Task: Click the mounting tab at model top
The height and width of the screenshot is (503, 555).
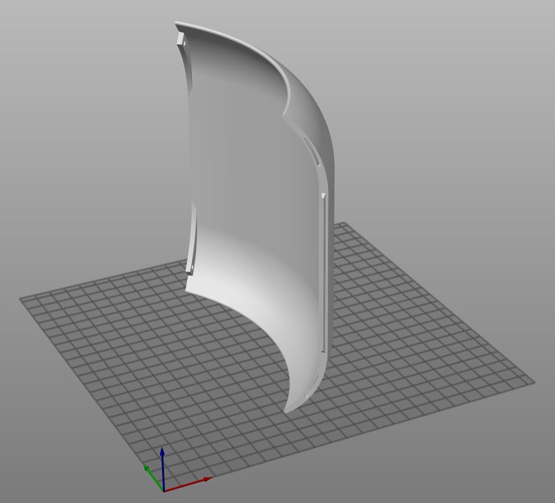Action: point(181,39)
